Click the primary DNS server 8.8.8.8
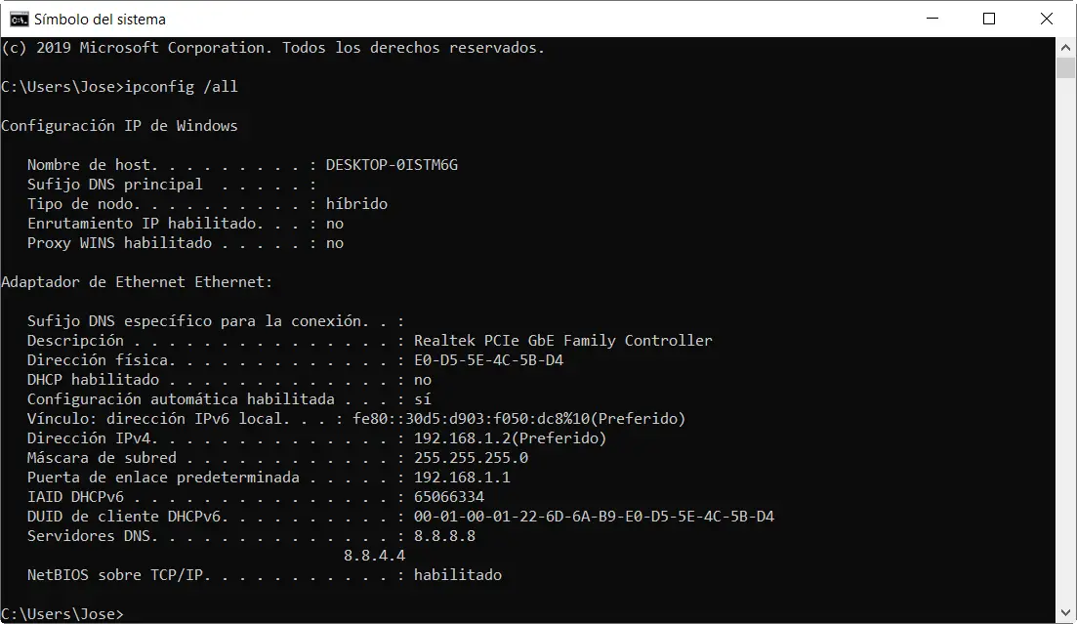Screen dimensions: 1077x624 (x=444, y=536)
